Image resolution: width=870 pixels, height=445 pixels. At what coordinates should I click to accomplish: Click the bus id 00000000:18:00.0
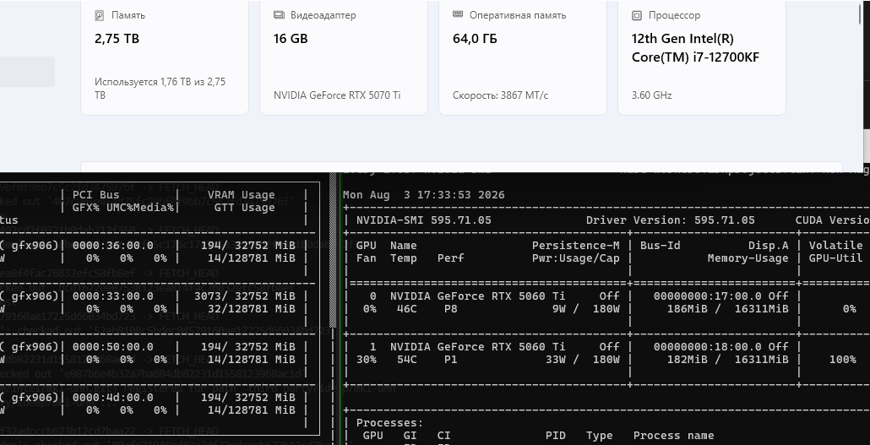click(708, 347)
